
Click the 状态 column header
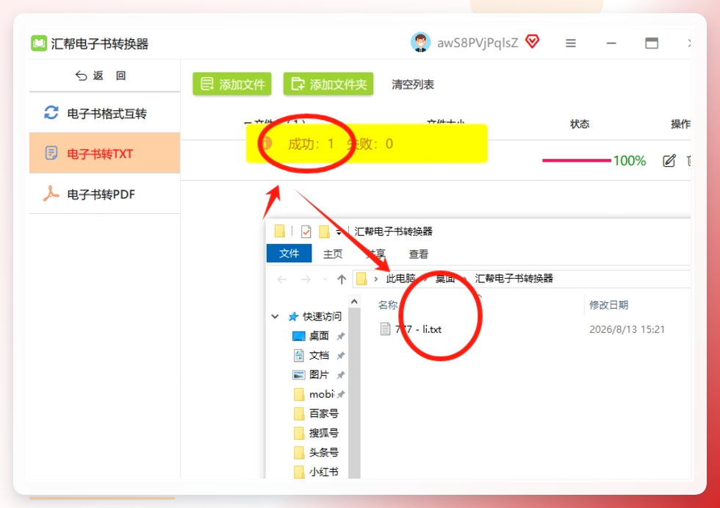click(x=580, y=124)
